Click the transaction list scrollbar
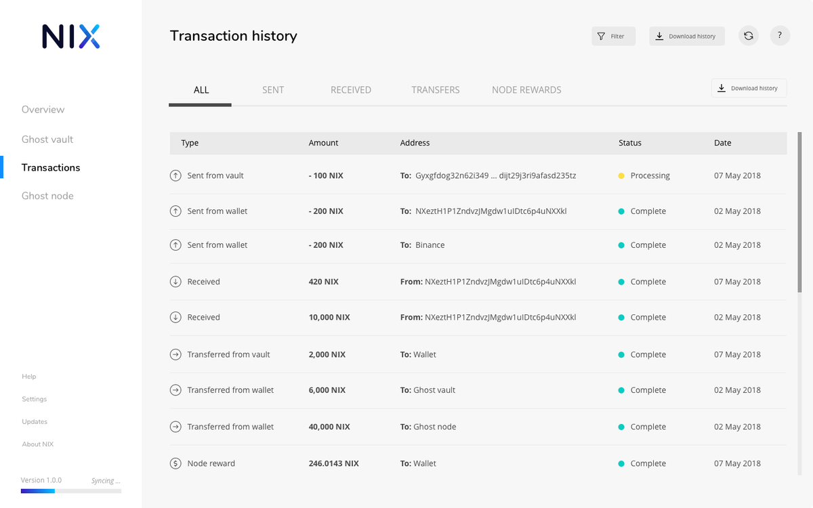The image size is (813, 508). tap(800, 212)
